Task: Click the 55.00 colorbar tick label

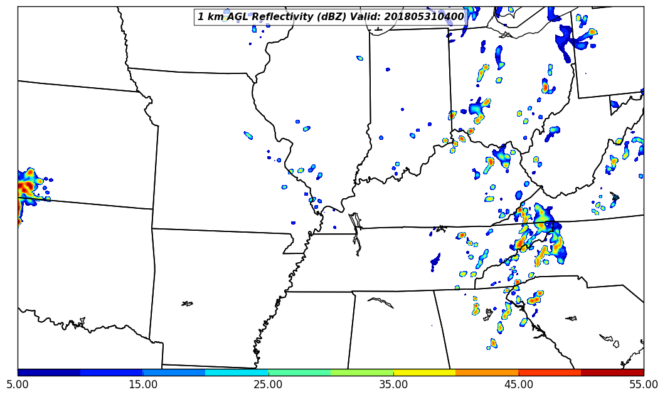Action: pyautogui.click(x=644, y=384)
